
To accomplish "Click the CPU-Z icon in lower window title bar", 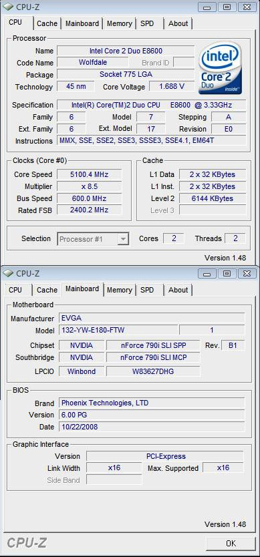I will [8, 273].
